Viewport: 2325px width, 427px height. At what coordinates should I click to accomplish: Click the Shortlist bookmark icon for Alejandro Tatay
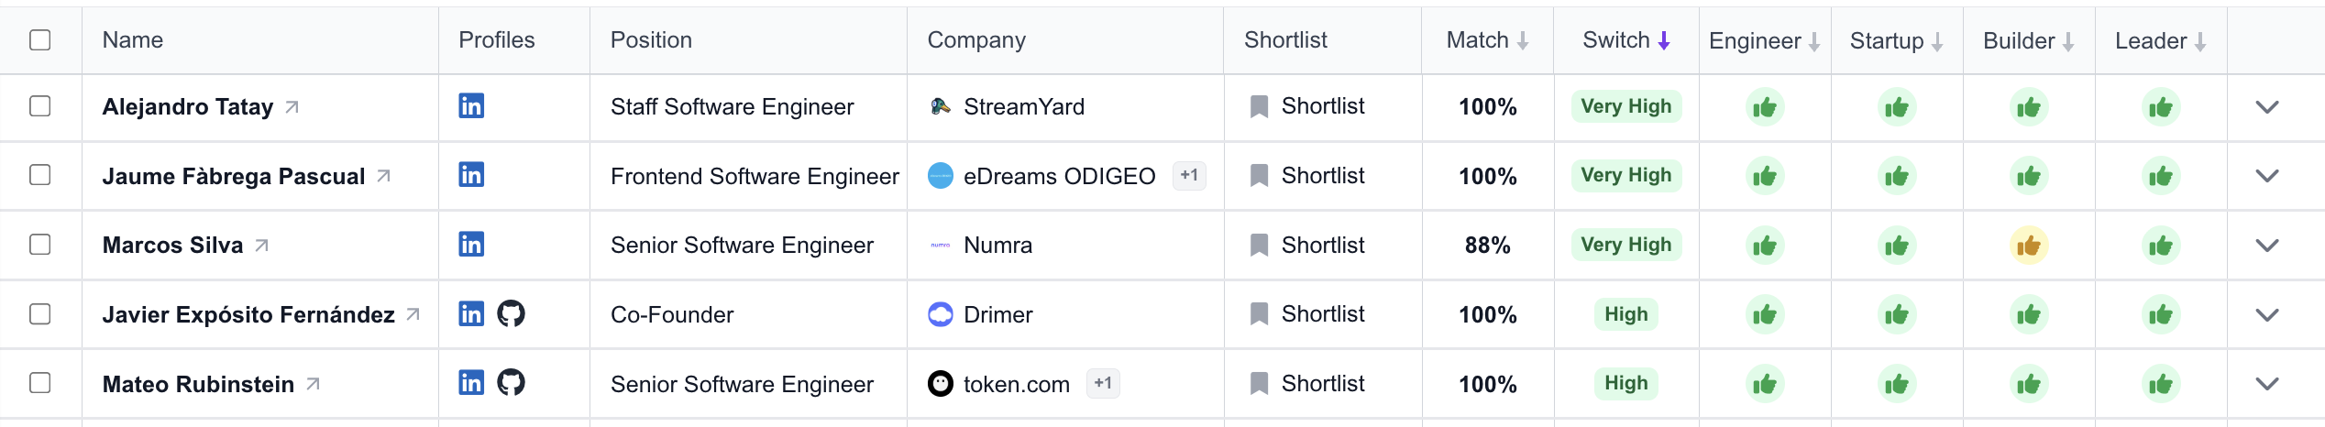pyautogui.click(x=1260, y=107)
